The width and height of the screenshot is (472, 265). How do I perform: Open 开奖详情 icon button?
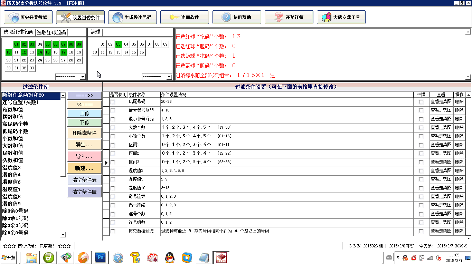pyautogui.click(x=279, y=17)
